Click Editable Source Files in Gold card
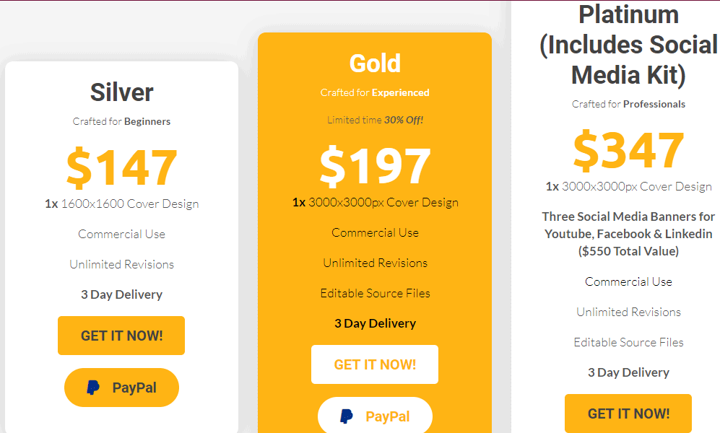720x433 pixels. click(375, 293)
